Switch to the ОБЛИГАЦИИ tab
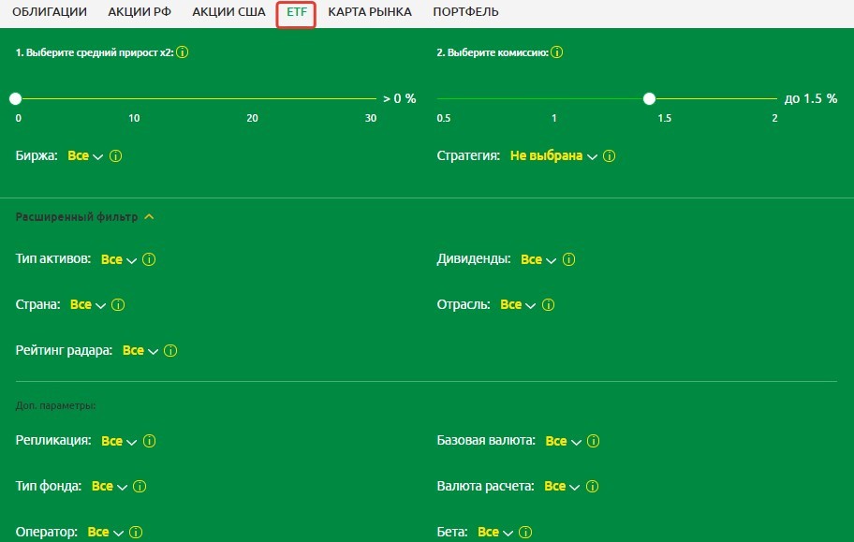 50,12
